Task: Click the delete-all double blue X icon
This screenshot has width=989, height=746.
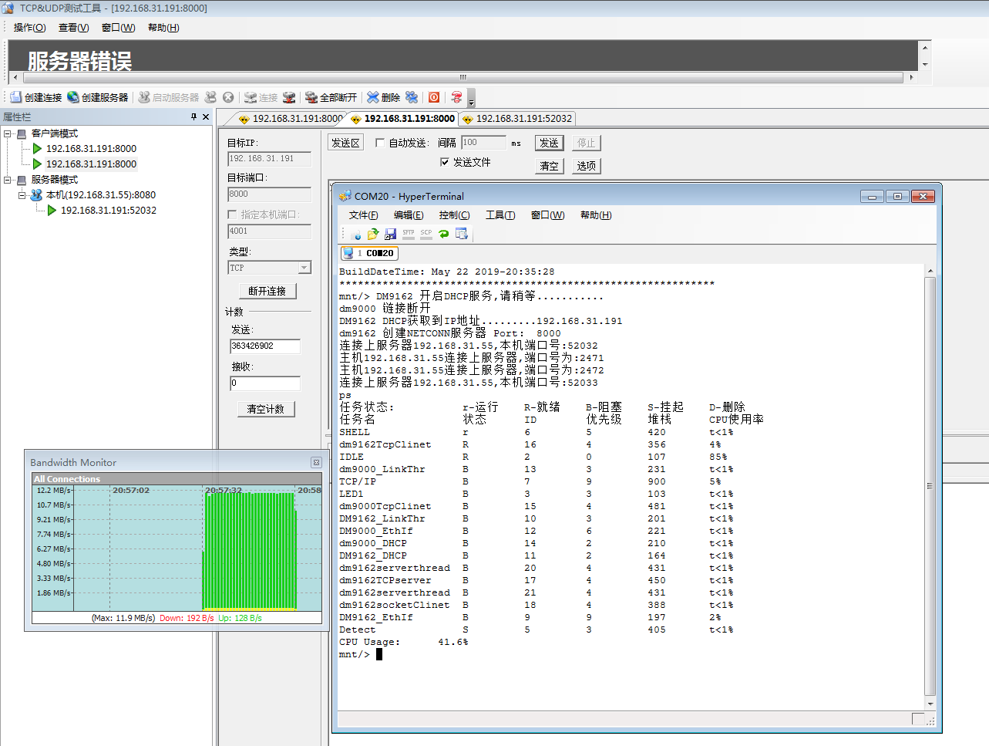Action: (412, 97)
